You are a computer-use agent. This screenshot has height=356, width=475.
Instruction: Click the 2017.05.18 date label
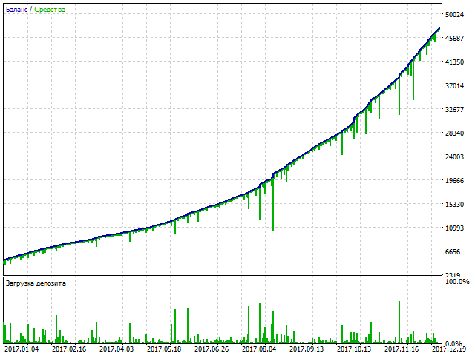[164, 349]
